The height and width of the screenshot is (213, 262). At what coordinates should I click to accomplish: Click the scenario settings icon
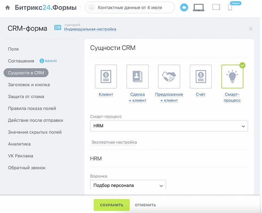pos(58,28)
